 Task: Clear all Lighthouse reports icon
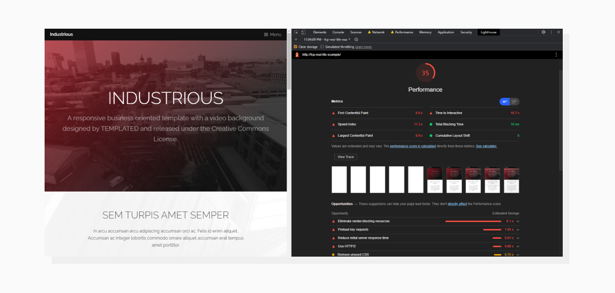pyautogui.click(x=356, y=39)
